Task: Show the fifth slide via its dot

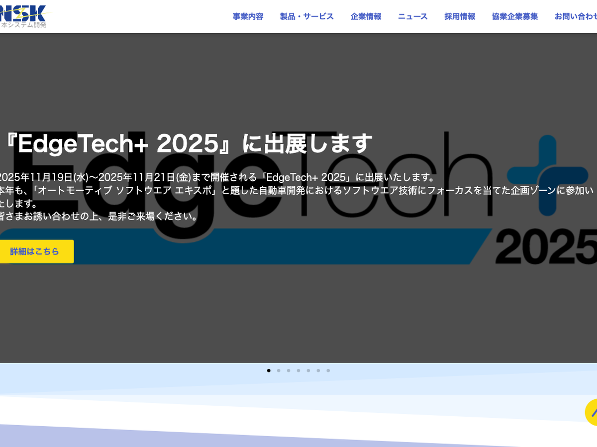Action: (308, 371)
